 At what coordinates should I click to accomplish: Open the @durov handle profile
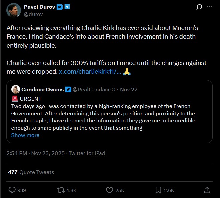(x=33, y=14)
